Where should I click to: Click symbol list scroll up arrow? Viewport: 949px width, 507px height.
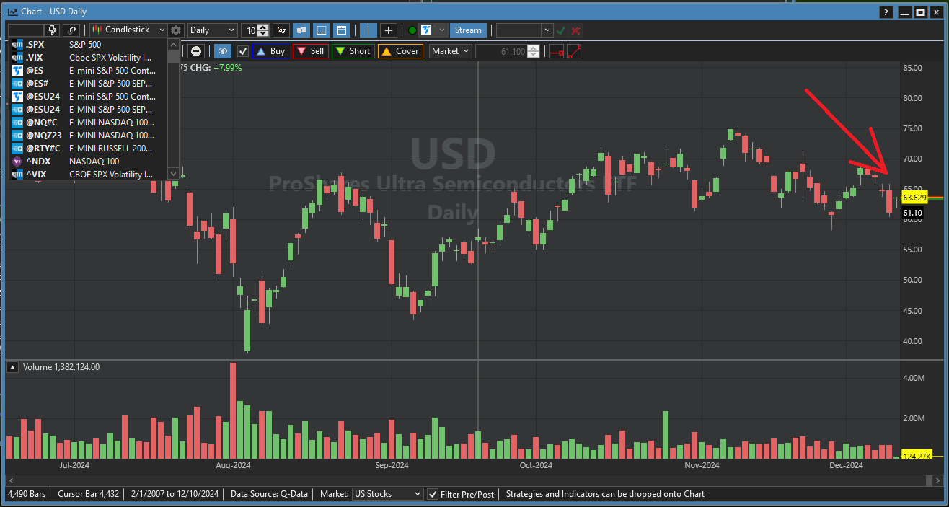coord(173,44)
